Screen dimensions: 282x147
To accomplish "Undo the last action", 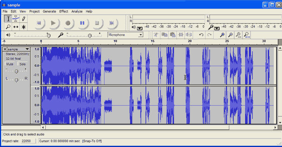I will click(201, 35).
